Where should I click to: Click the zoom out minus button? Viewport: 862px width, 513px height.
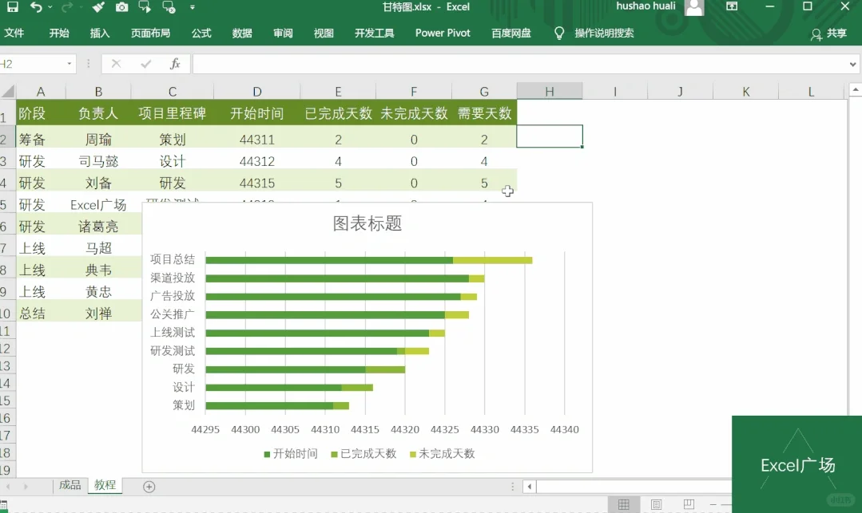(x=713, y=504)
